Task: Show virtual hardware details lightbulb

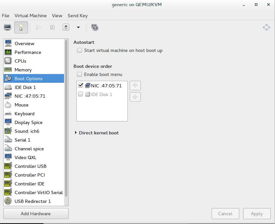Action: pos(21,27)
